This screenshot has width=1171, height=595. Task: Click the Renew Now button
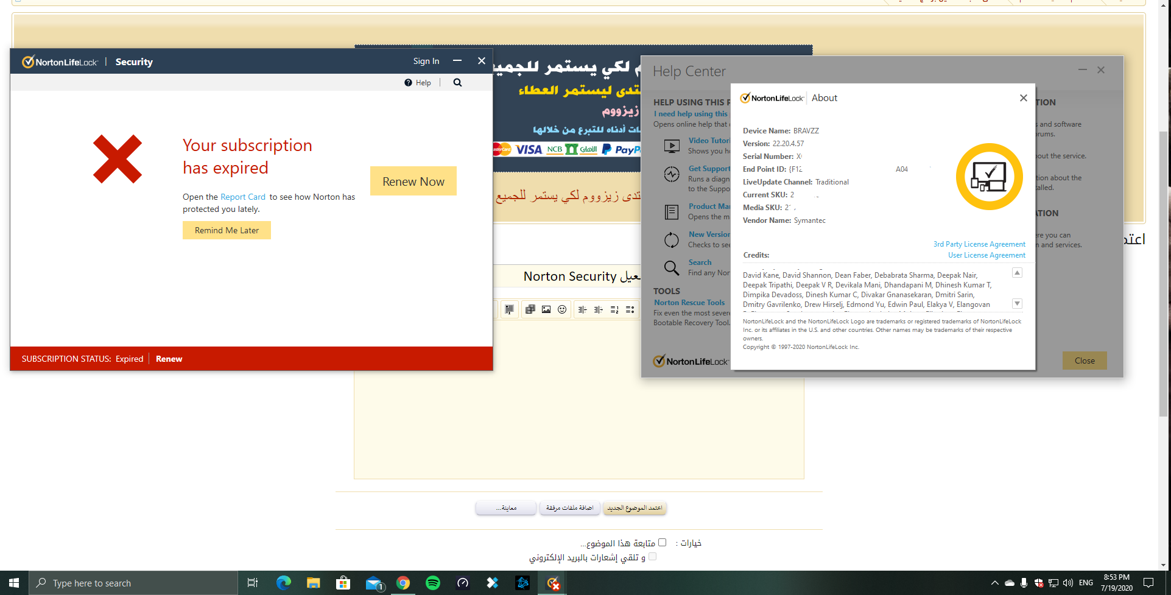[413, 181]
